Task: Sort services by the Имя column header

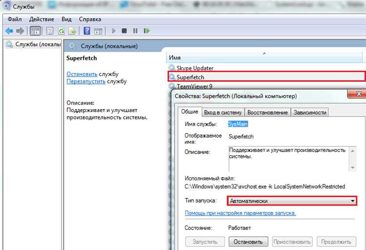Action: click(264, 58)
